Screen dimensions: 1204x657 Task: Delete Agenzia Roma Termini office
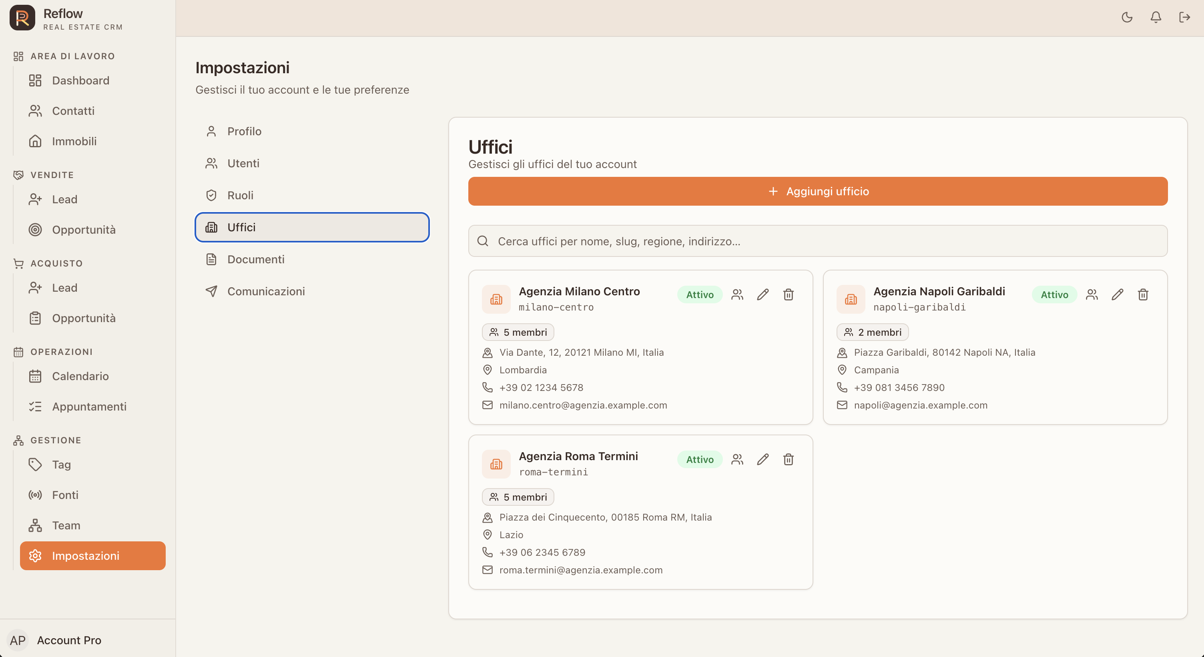[789, 459]
